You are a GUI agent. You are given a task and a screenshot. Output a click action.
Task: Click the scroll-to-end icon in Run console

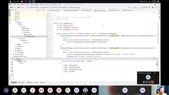(x=157, y=64)
